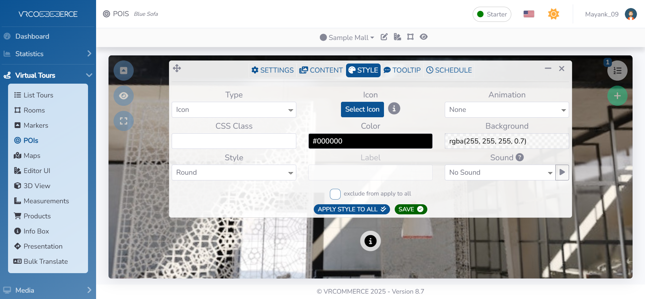Open the Animation dropdown showing None
The image size is (645, 299).
507,110
